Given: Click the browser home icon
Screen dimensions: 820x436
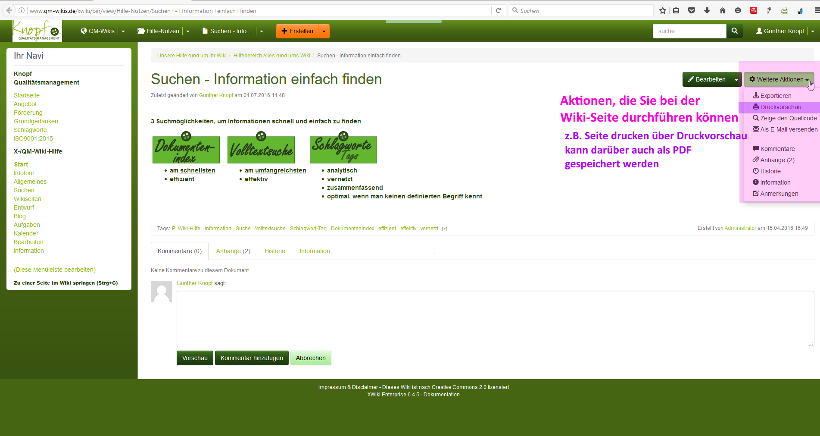Looking at the screenshot, I should [723, 11].
